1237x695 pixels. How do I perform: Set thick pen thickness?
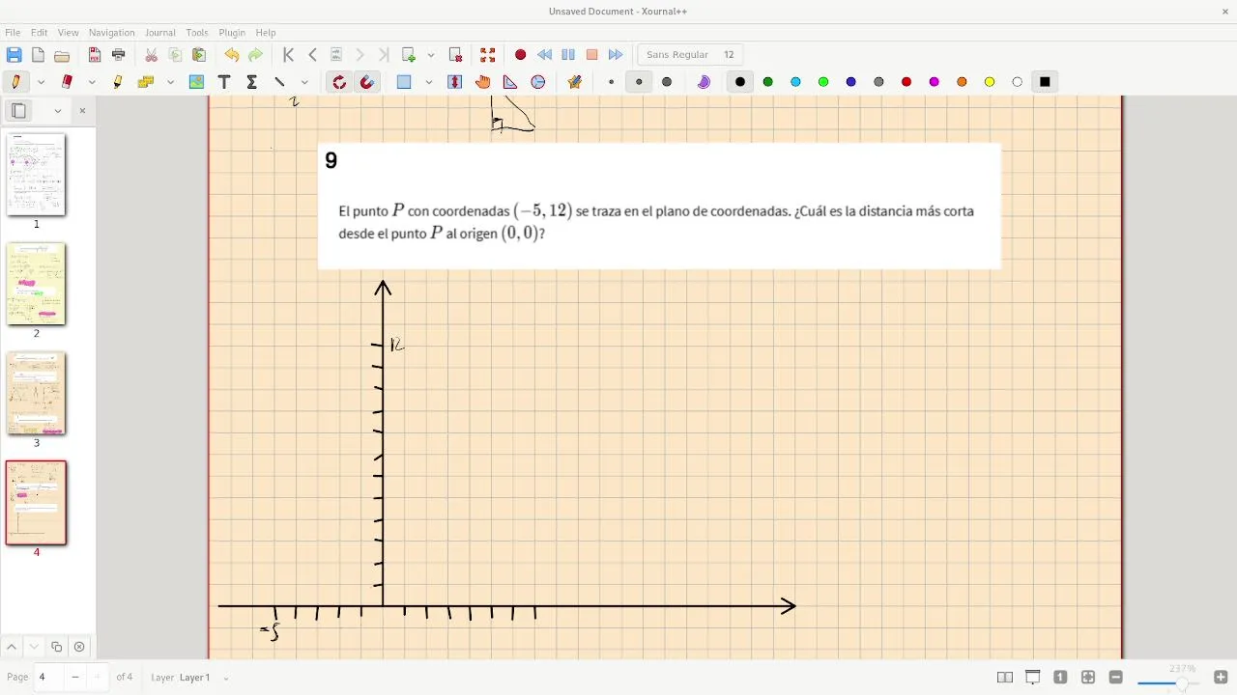pyautogui.click(x=667, y=82)
